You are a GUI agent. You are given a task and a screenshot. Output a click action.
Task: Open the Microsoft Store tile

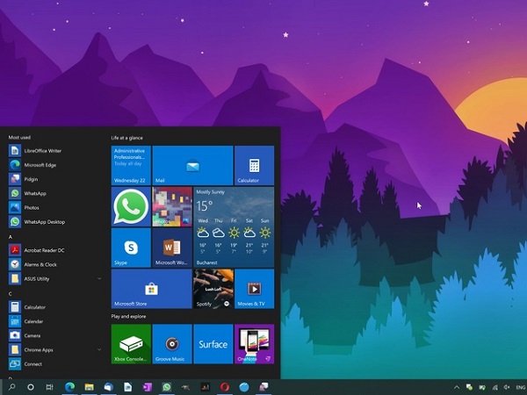pyautogui.click(x=152, y=289)
